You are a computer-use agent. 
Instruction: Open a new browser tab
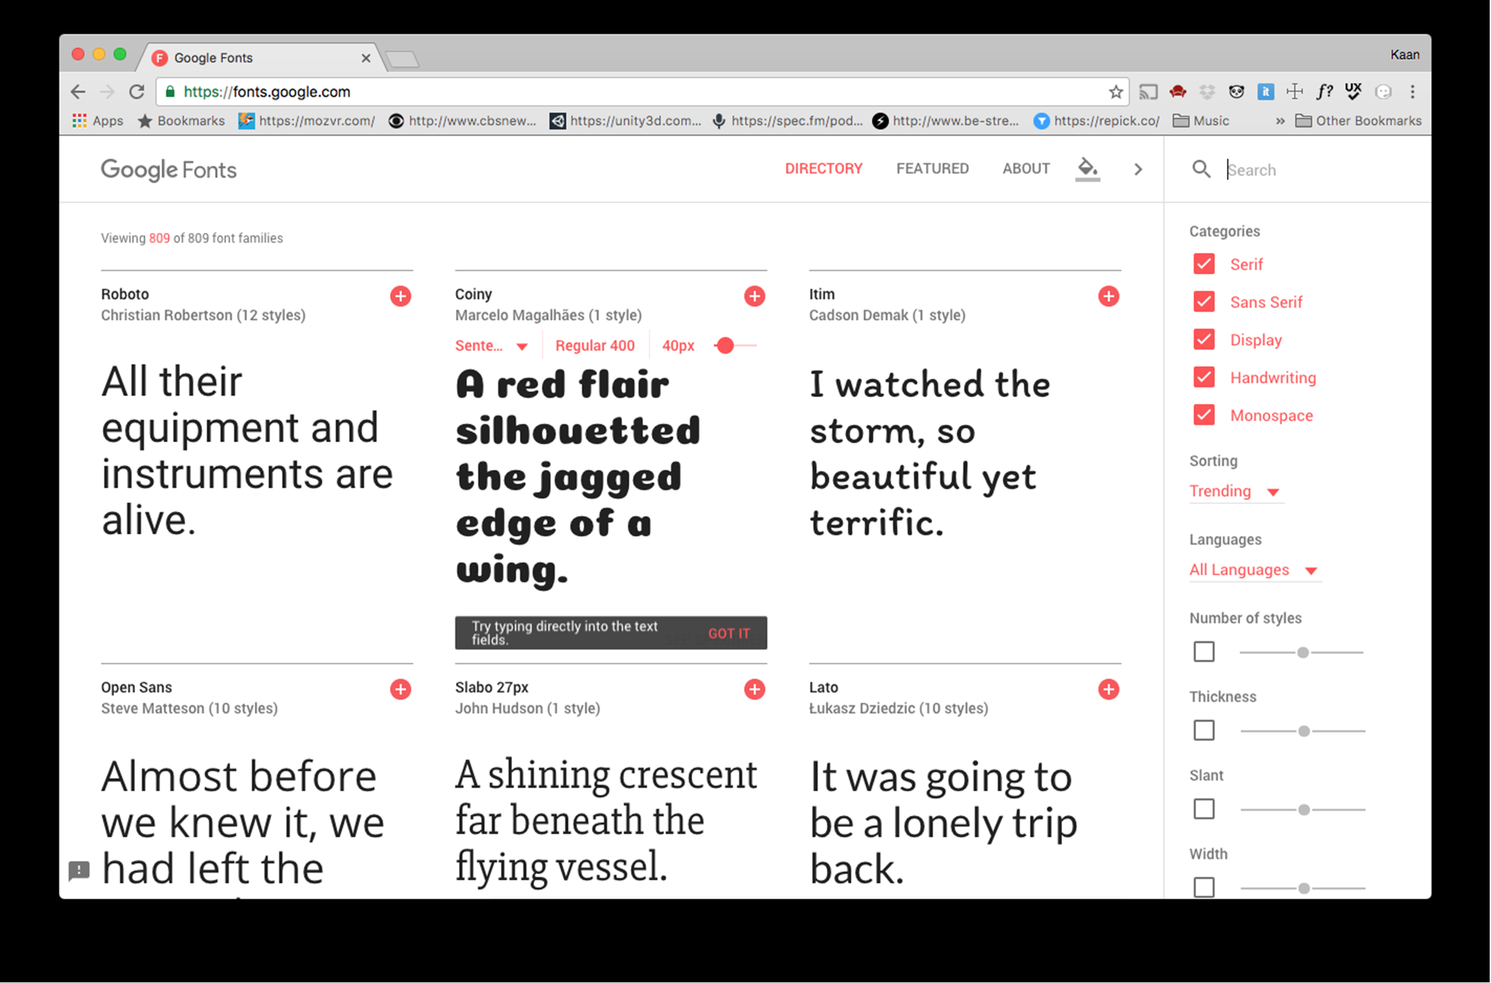(402, 59)
